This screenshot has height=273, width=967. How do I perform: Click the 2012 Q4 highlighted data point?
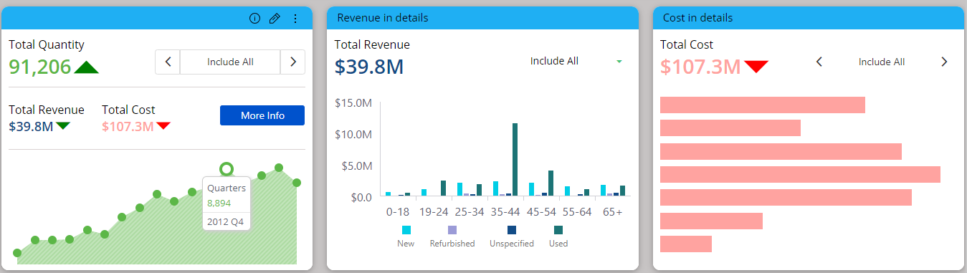[x=227, y=169]
